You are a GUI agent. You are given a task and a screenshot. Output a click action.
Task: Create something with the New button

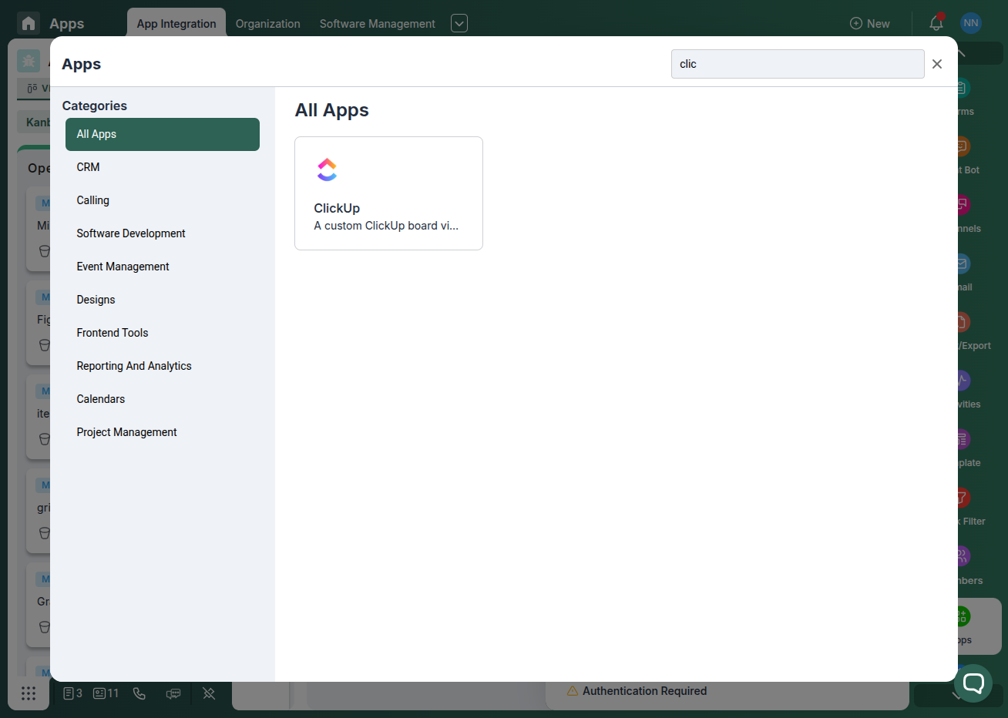pyautogui.click(x=870, y=23)
